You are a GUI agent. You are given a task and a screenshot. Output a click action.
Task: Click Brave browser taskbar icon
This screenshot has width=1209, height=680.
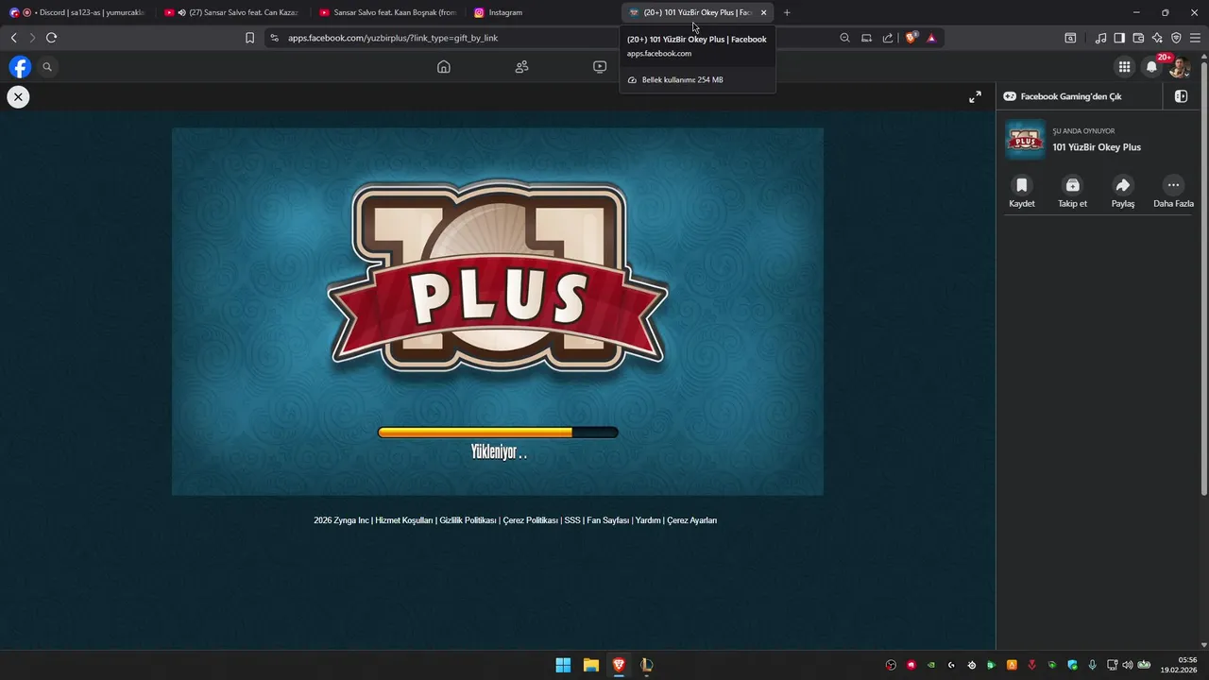(619, 665)
